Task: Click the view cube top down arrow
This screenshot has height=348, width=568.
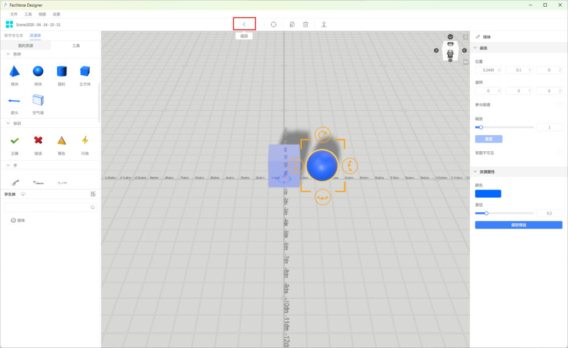Action: pos(450,37)
